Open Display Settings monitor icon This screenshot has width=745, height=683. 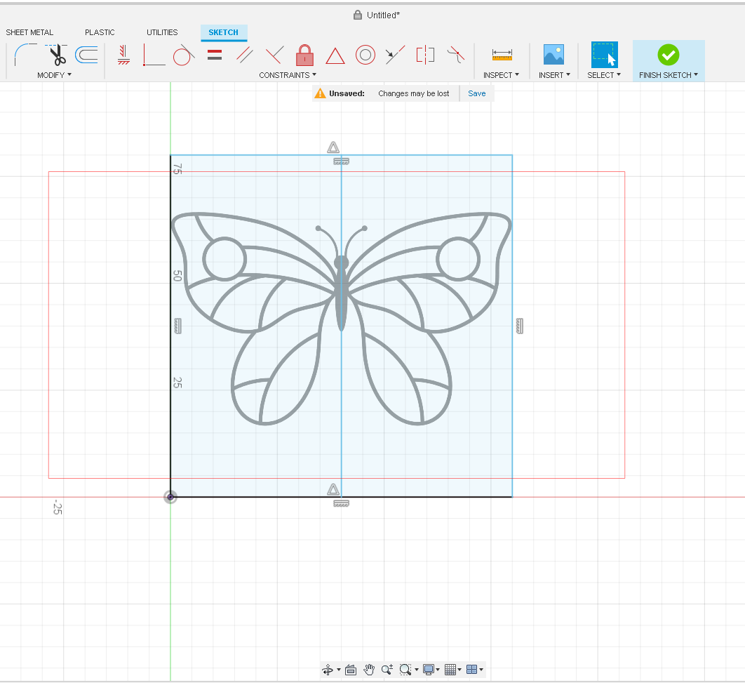pos(428,670)
